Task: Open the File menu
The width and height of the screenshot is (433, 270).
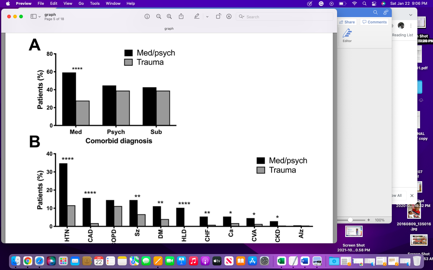Action: (x=41, y=4)
